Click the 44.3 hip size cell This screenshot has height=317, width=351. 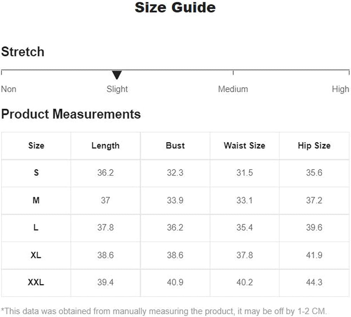314,282
